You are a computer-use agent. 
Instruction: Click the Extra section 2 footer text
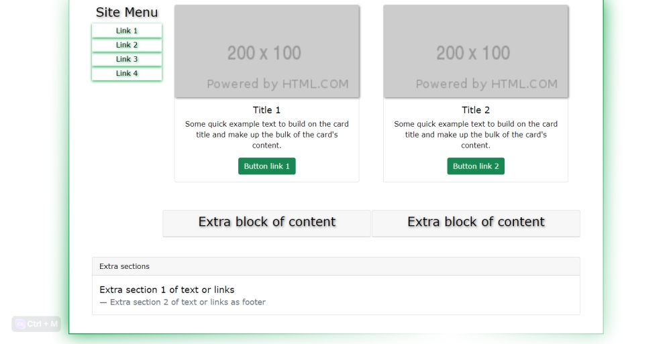[x=183, y=302]
